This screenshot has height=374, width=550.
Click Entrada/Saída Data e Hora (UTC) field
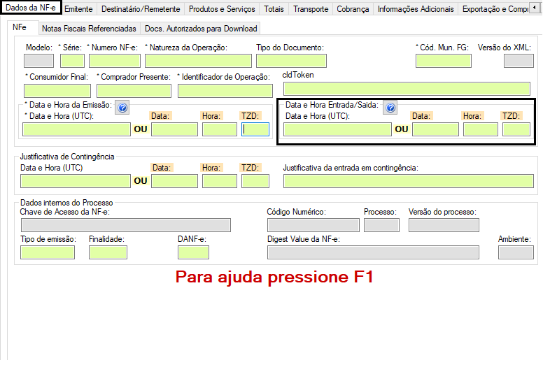click(x=337, y=129)
